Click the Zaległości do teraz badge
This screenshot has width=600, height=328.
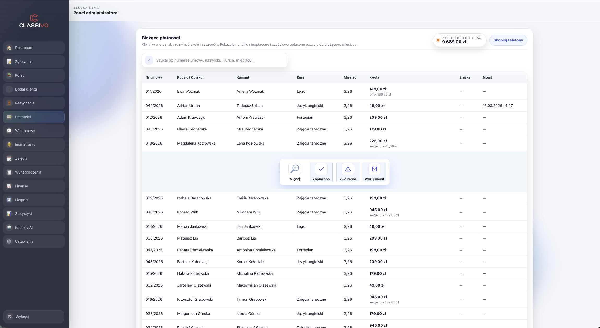click(460, 40)
